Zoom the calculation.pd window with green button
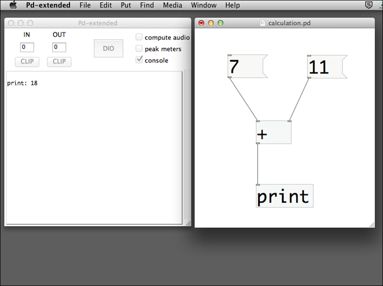The height and width of the screenshot is (286, 383). pyautogui.click(x=220, y=23)
